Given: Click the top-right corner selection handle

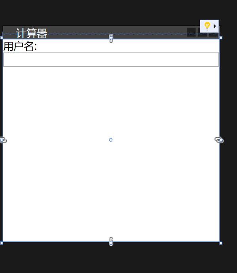Looking at the screenshot, I should tap(221, 38).
